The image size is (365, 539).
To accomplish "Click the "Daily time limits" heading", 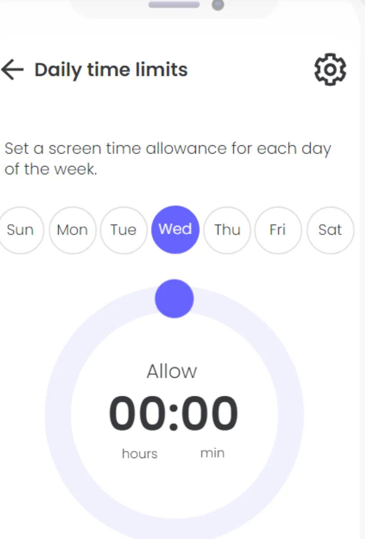I will pyautogui.click(x=111, y=70).
